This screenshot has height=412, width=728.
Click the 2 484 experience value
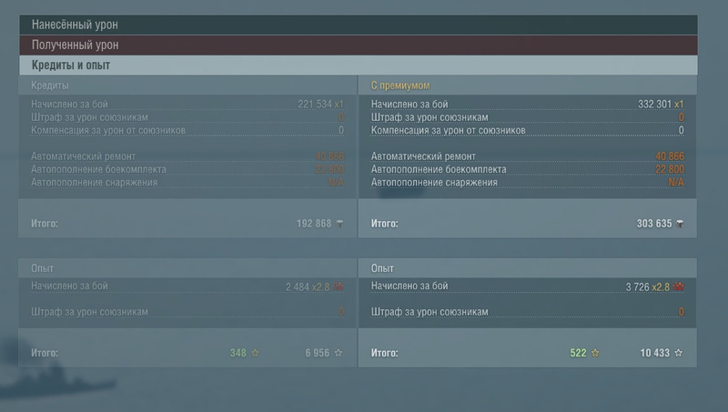[298, 287]
